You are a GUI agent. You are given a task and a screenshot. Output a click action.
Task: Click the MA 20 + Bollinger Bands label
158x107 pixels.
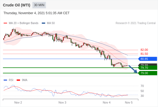[x=24, y=23]
